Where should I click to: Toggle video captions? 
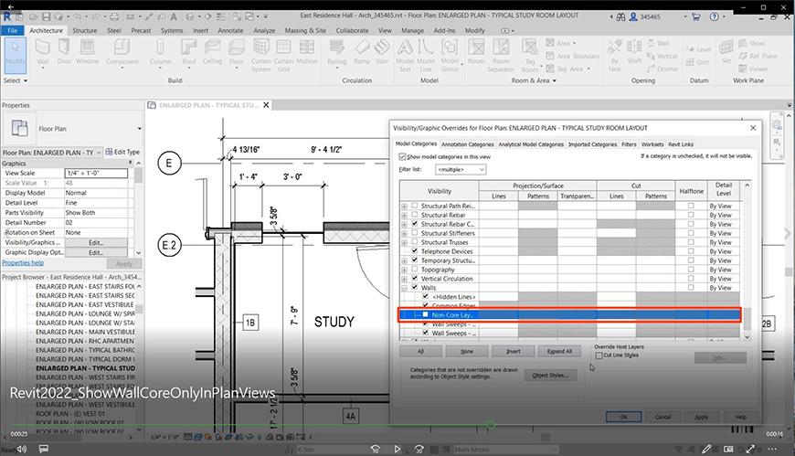click(x=44, y=449)
